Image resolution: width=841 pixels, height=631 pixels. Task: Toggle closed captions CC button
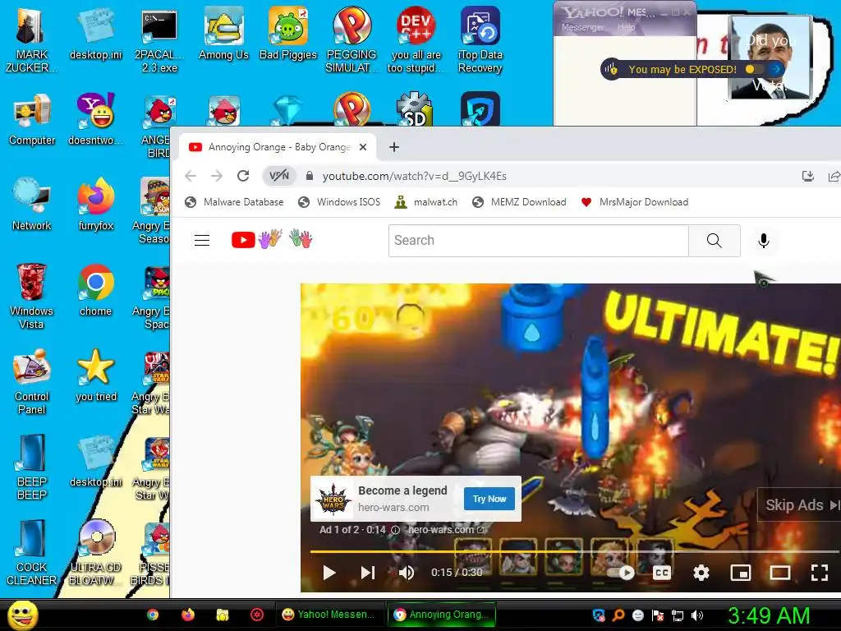click(x=662, y=573)
